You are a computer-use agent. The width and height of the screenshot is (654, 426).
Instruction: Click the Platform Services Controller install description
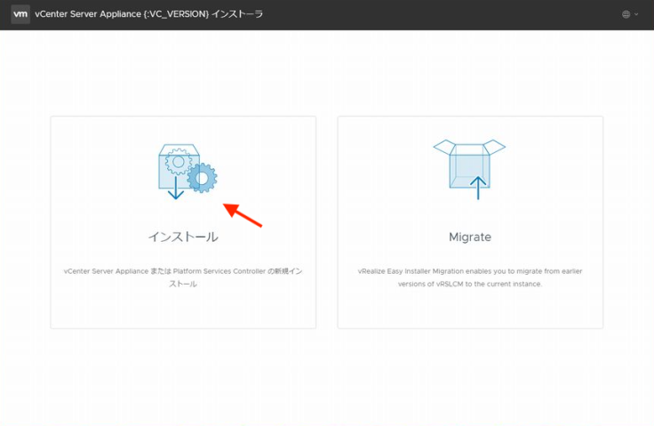183,277
